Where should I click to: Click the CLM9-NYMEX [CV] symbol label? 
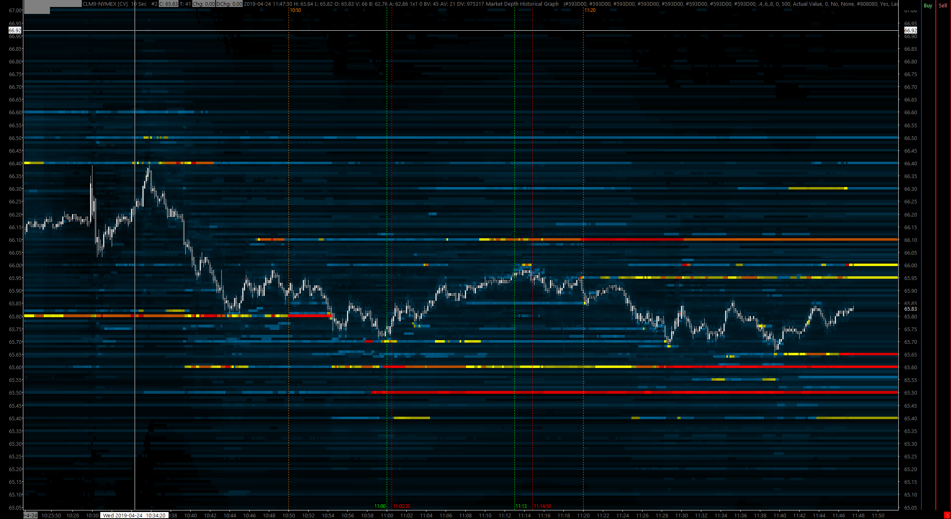105,4
